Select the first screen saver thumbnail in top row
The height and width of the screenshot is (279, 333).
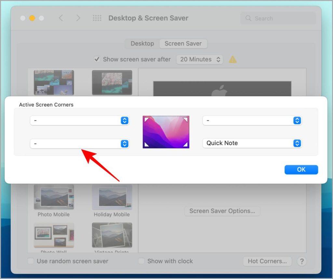coord(54,83)
